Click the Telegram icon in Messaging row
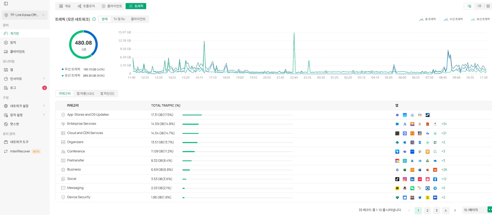 pos(435,188)
